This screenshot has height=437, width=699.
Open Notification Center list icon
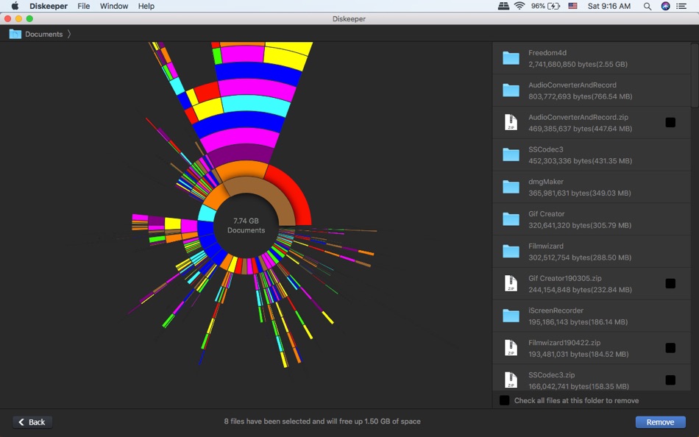[681, 6]
